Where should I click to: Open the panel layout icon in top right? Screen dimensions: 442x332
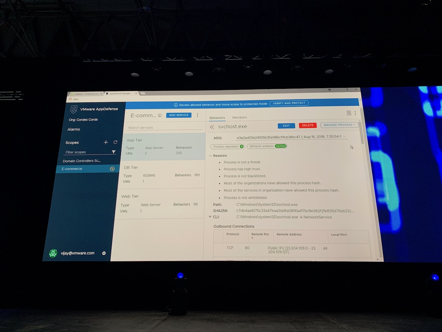349,113
